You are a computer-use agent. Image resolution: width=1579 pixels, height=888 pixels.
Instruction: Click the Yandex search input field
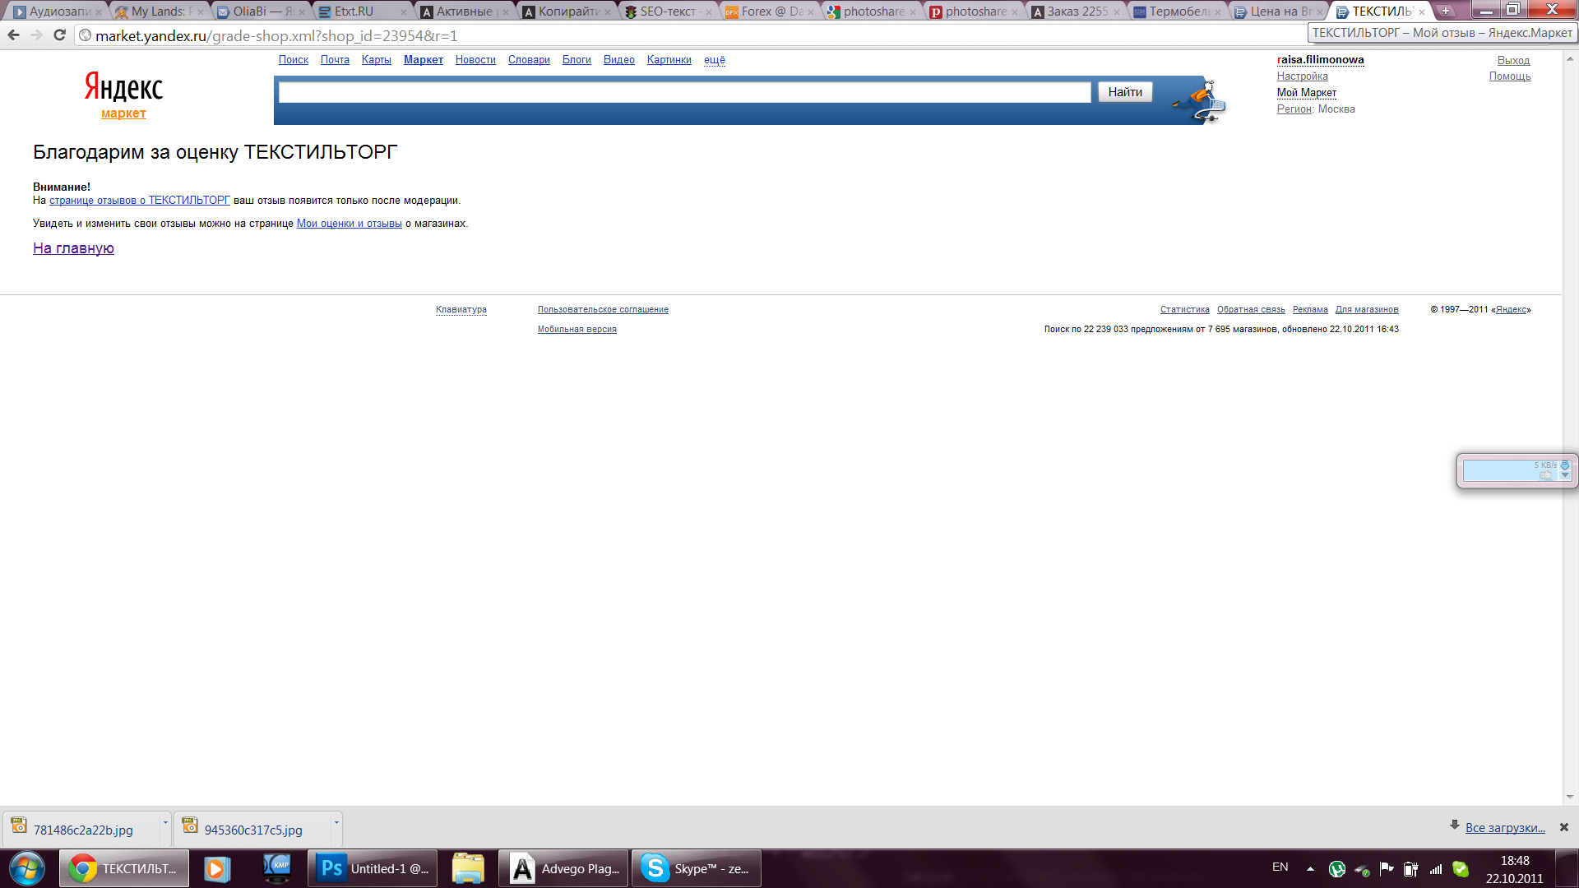pyautogui.click(x=684, y=92)
